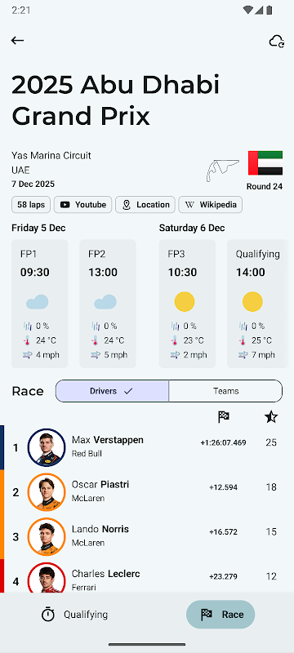Tap the FP3 sunny weather icon
This screenshot has width=294, height=653.
click(x=185, y=301)
